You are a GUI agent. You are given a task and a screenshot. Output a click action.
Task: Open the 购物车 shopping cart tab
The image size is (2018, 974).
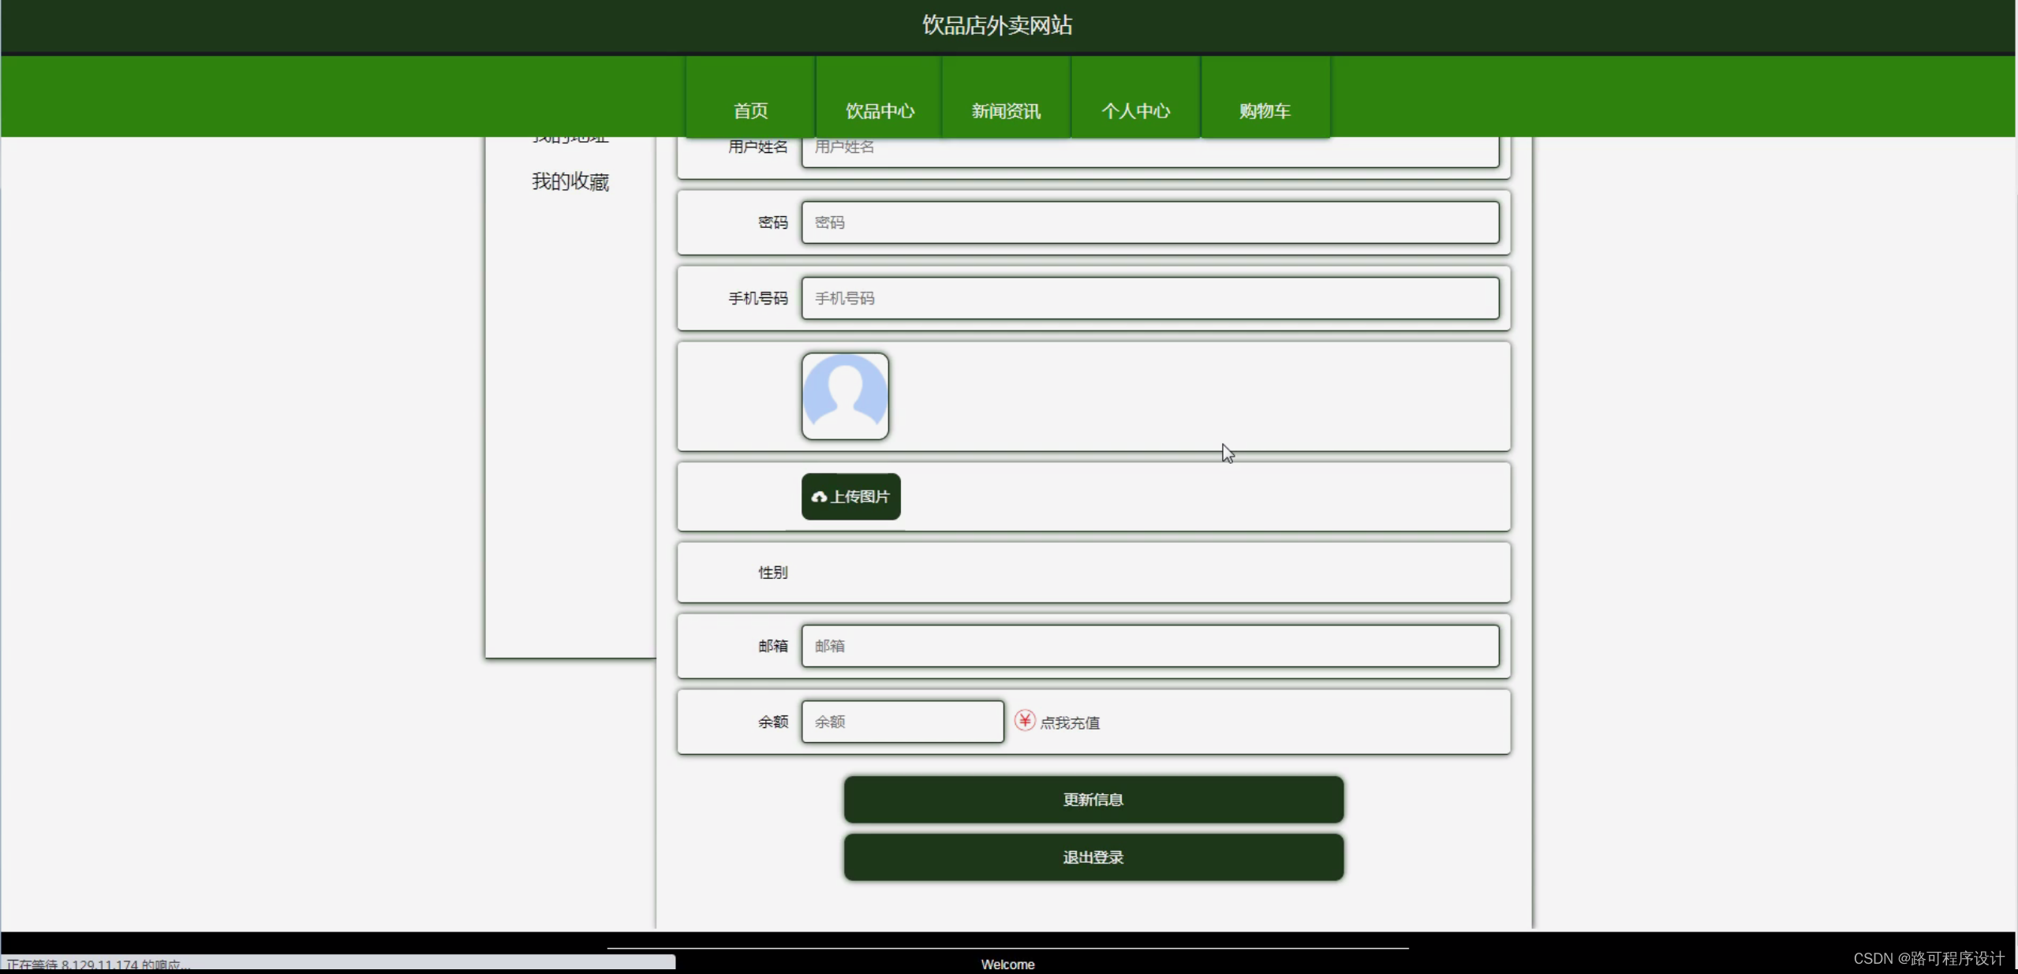(x=1265, y=110)
